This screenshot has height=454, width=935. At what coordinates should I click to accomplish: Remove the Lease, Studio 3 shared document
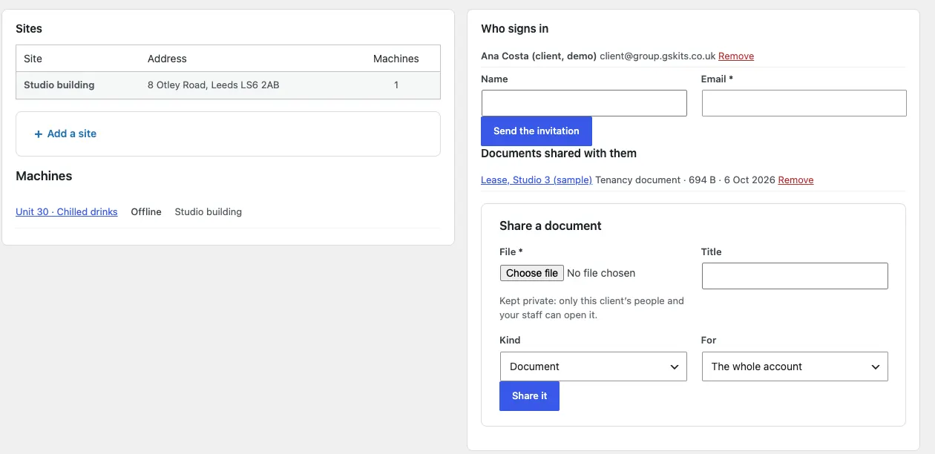tap(795, 180)
